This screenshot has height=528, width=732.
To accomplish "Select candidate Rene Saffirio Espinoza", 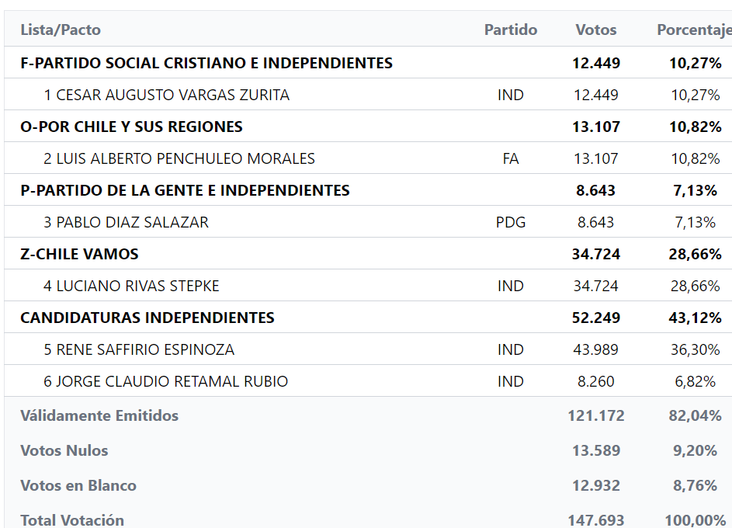I will click(139, 349).
